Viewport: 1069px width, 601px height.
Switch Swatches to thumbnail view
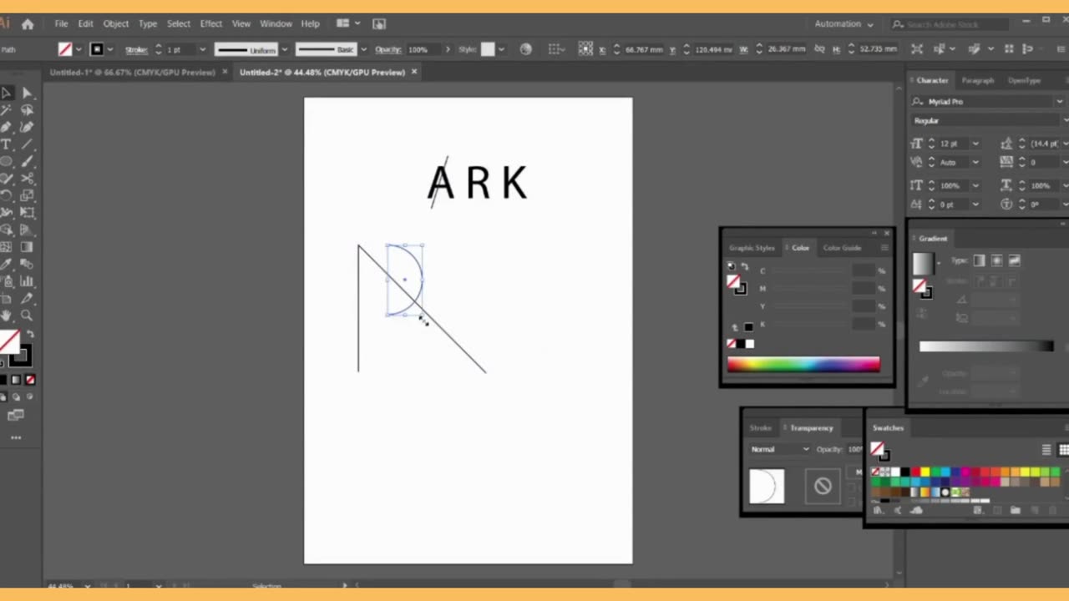click(x=1063, y=450)
